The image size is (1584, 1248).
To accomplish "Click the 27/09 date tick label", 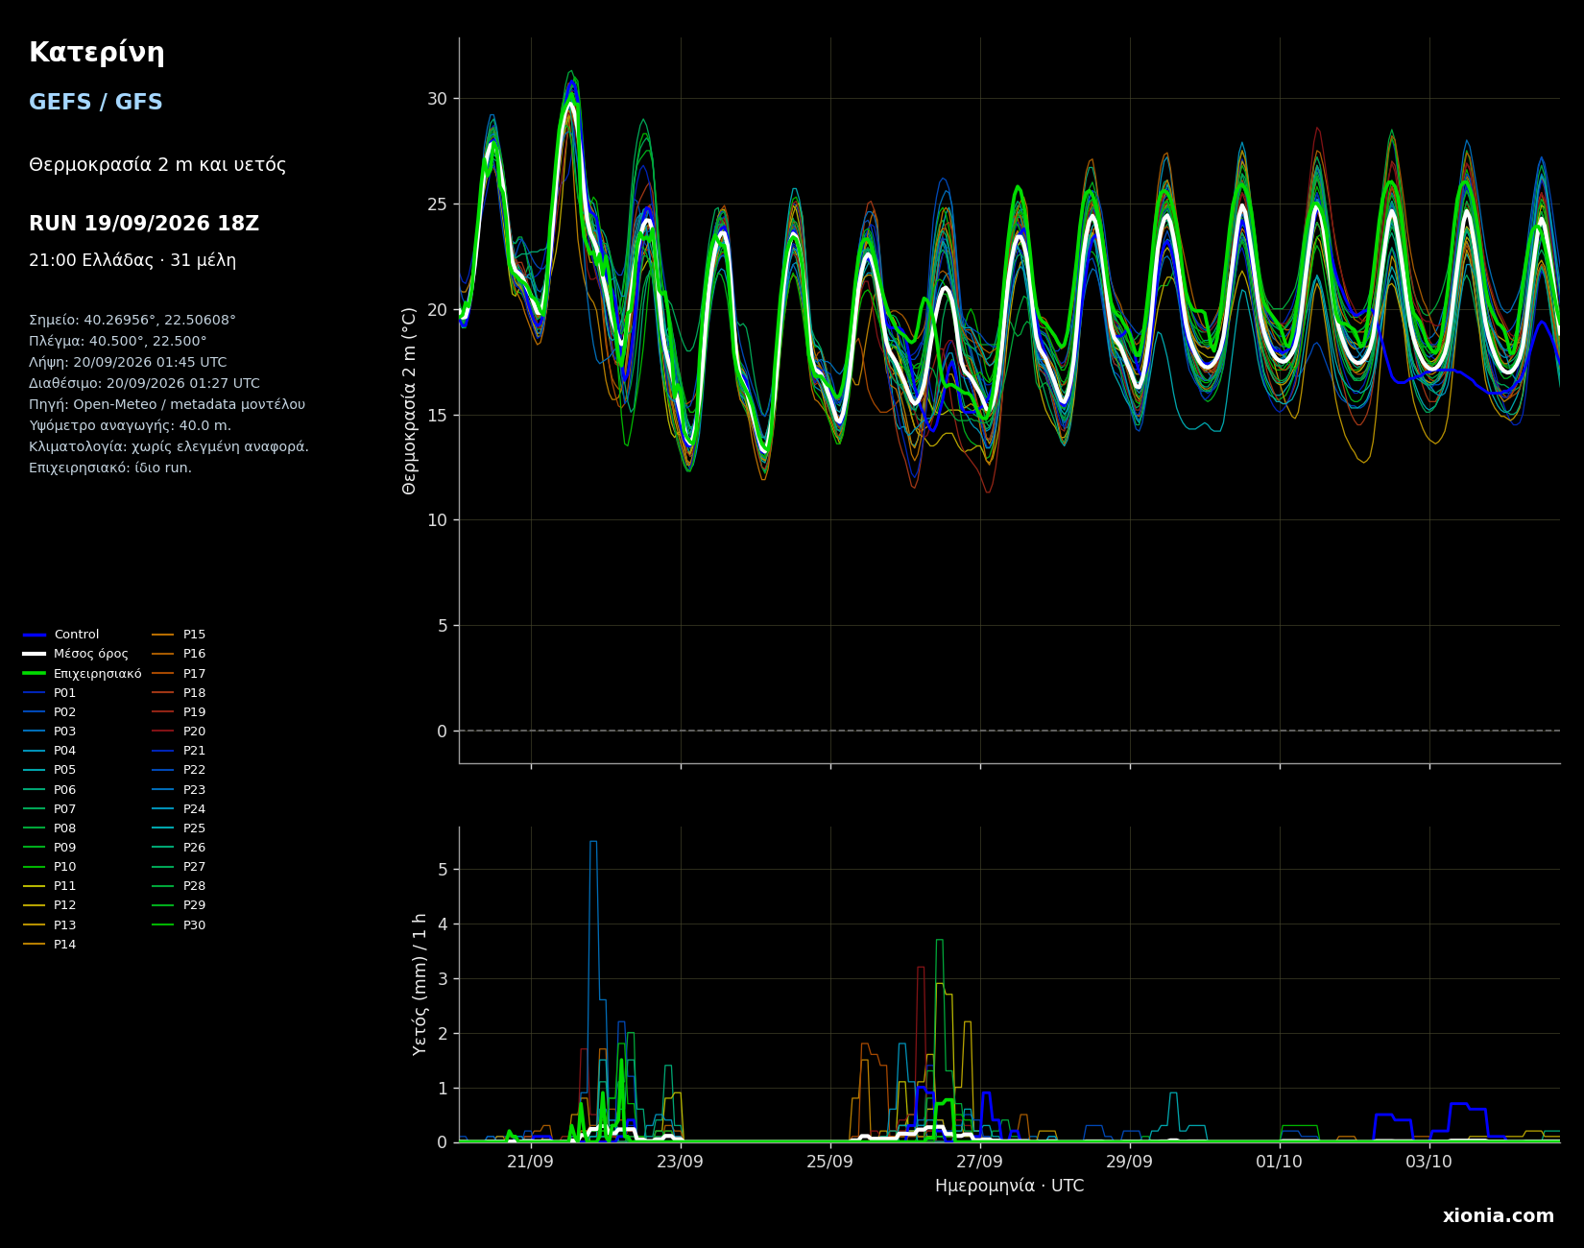I will pyautogui.click(x=980, y=1162).
